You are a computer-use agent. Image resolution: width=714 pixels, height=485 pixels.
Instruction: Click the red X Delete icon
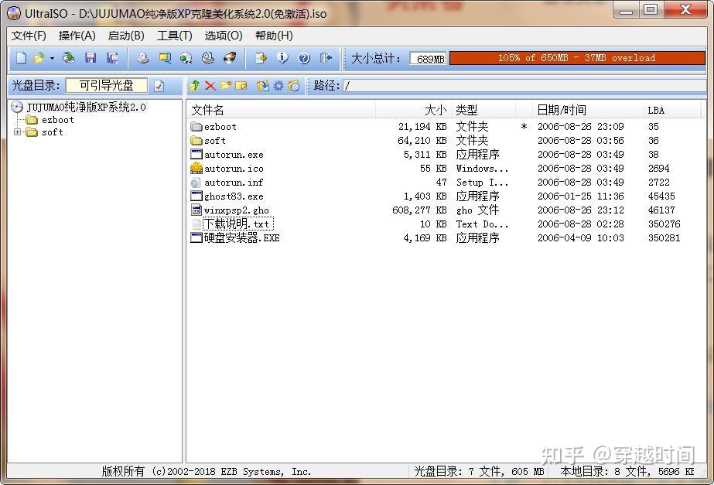(x=210, y=86)
